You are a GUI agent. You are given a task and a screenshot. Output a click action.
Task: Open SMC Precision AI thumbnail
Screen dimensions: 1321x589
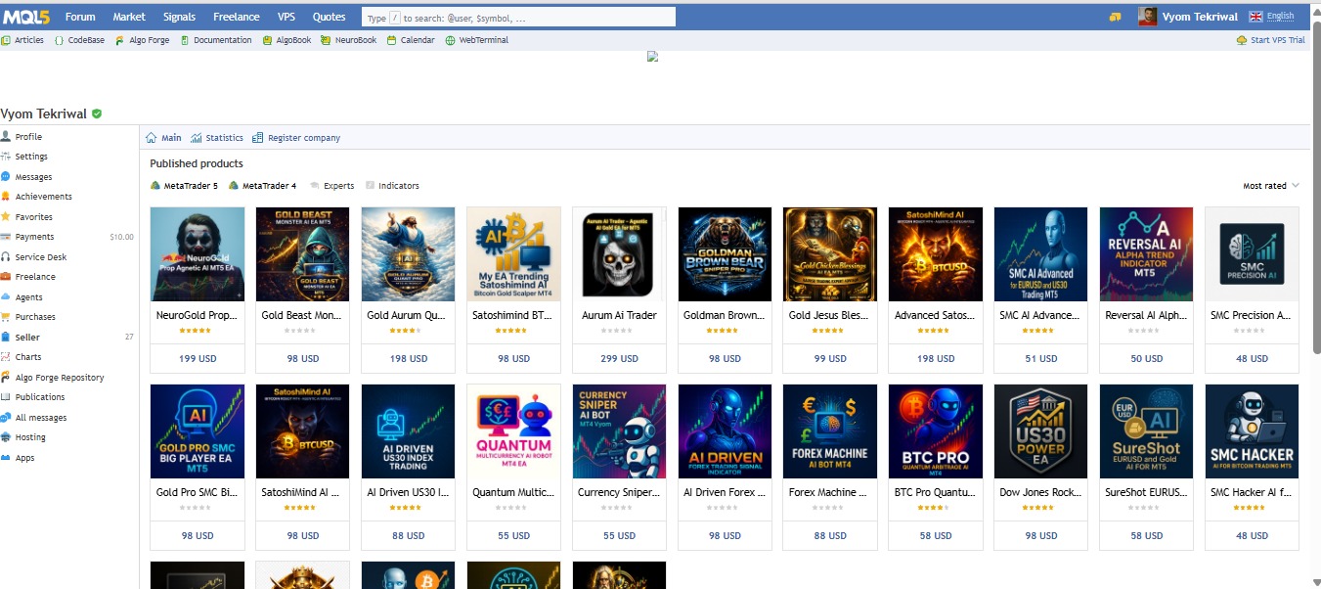tap(1252, 253)
